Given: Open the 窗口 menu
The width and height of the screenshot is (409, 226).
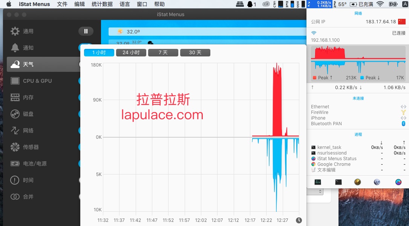Looking at the screenshot, I should [142, 4].
